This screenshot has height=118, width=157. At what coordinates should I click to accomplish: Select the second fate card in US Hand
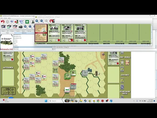click(x=67, y=33)
